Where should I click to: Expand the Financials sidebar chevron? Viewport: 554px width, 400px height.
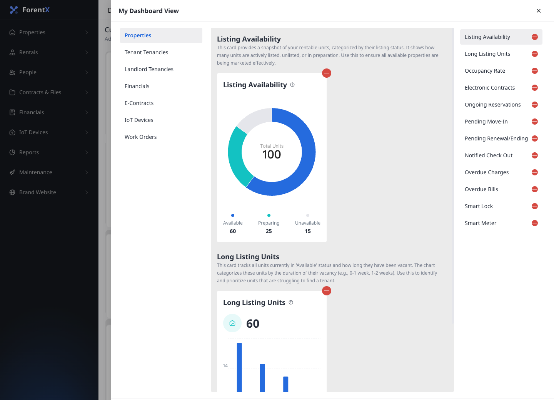click(x=87, y=112)
